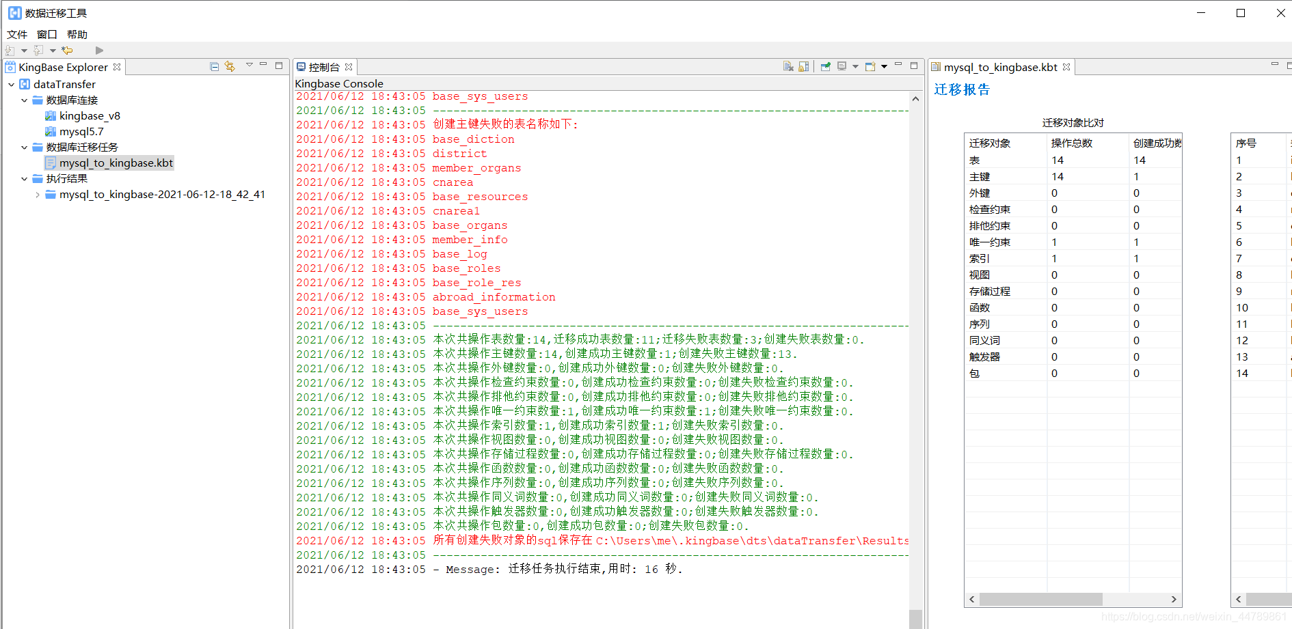Click the 'abroad_information' console line
Image resolution: width=1292 pixels, height=629 pixels.
tap(494, 297)
